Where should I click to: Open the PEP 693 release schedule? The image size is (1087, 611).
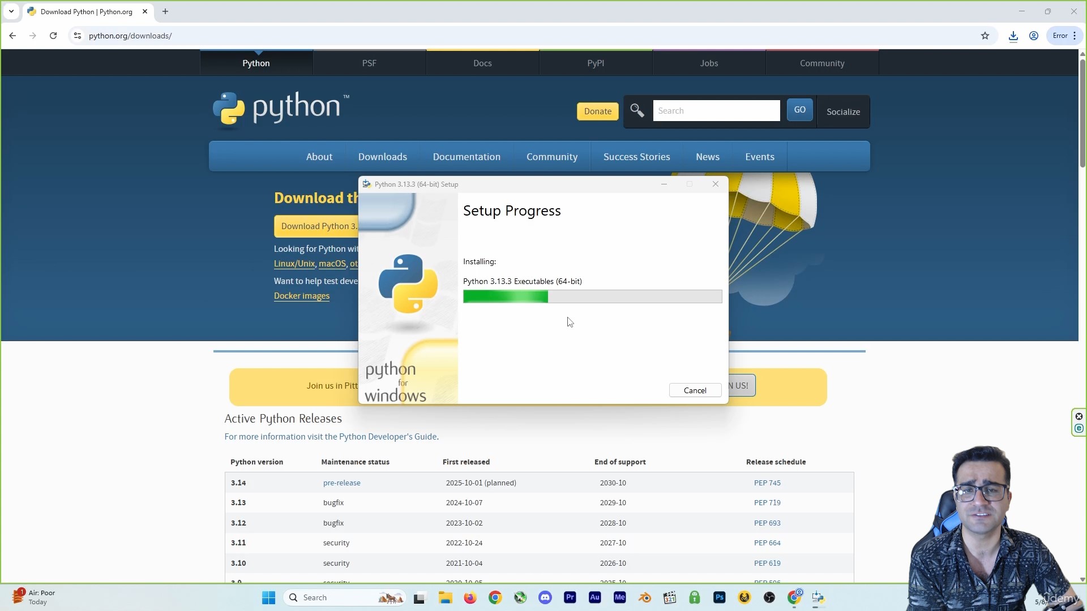point(767,523)
